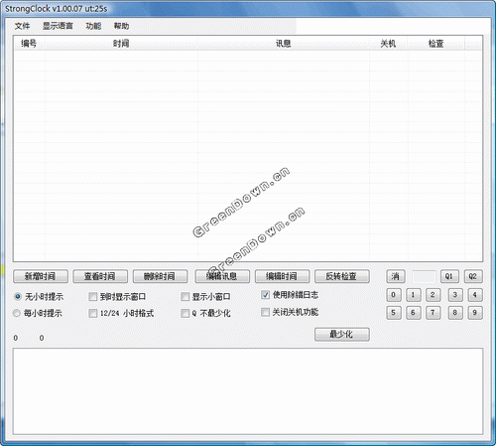Click the 最少化 button
496x446 pixels.
click(342, 335)
